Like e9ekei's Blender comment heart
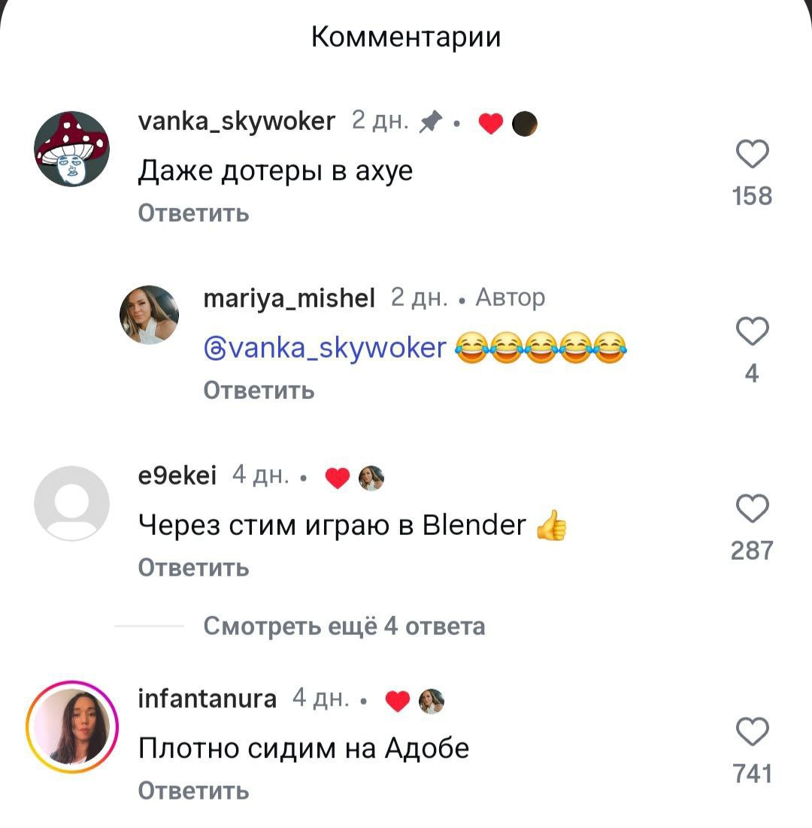The height and width of the screenshot is (828, 812). [753, 509]
